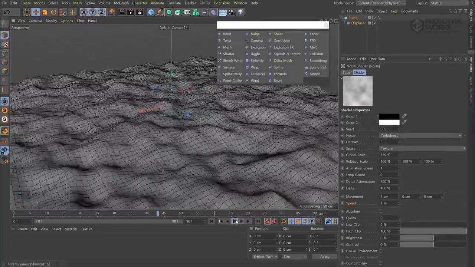Select the Rotate tool in the toolbar
This screenshot has height=267, width=475.
53,12
